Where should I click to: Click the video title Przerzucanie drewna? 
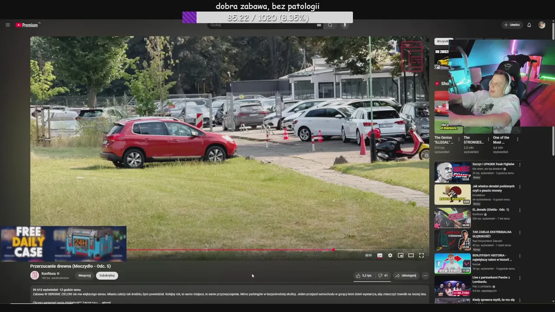coord(70,266)
